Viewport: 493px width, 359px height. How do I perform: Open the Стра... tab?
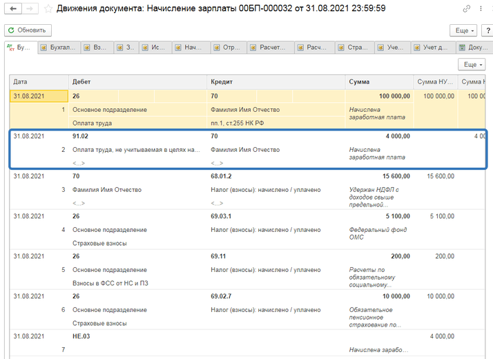355,48
